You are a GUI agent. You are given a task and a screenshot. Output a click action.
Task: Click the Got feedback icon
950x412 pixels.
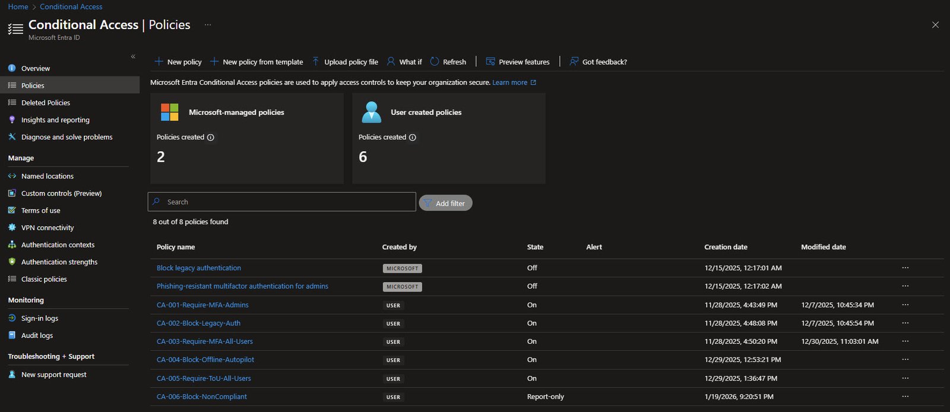point(574,62)
